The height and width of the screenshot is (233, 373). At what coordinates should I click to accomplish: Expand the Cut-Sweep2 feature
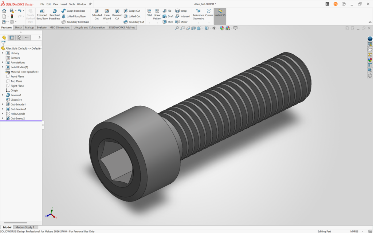coord(3,119)
